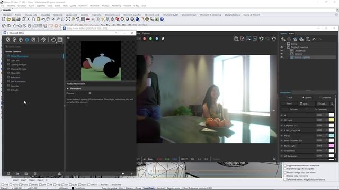Viewport: 339px width, 190px height.
Task: Switch to red channel in frame buffer
Action: pos(145,39)
